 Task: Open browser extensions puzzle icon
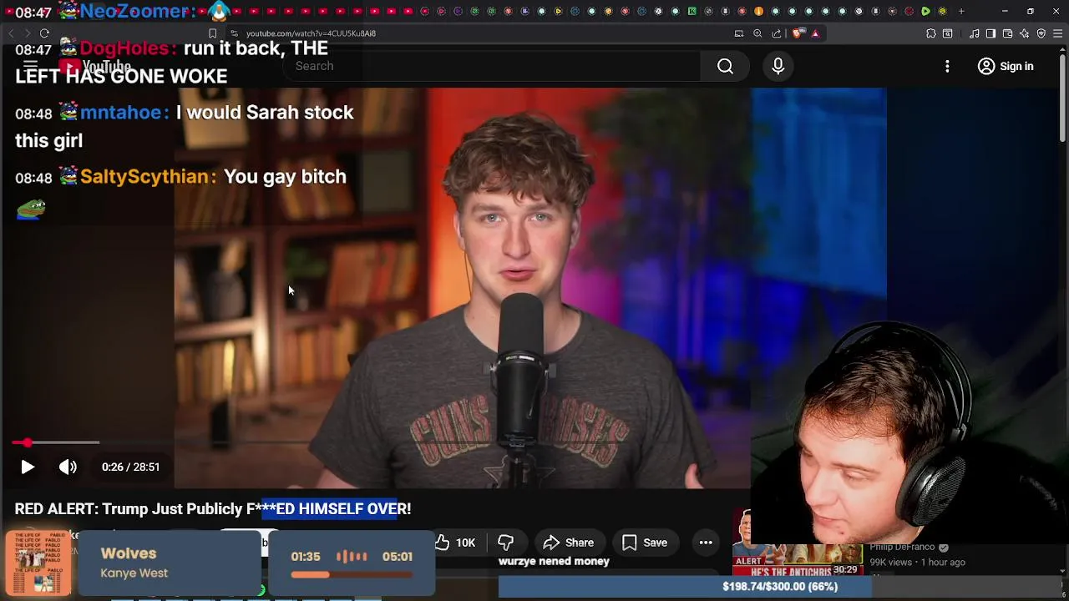pos(931,33)
